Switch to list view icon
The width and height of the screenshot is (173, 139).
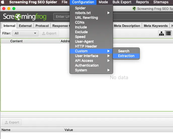pos(168,33)
